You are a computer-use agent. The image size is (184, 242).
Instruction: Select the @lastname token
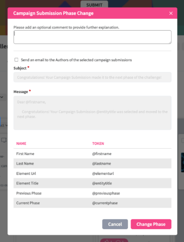pos(101,163)
